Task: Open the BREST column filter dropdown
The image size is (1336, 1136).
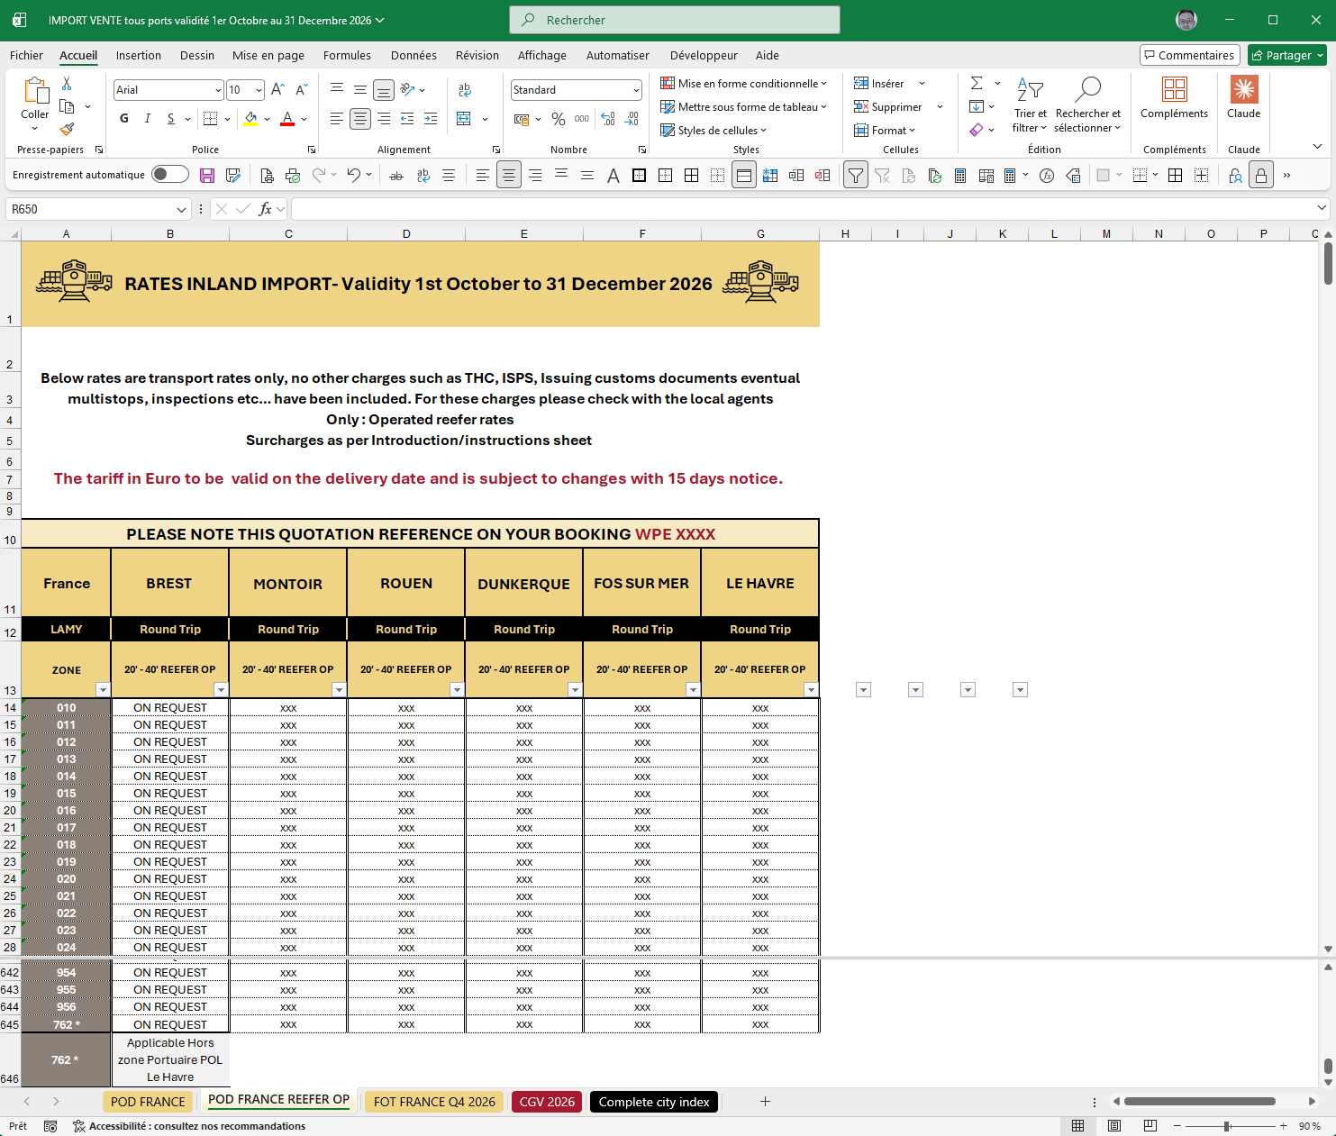Action: coord(221,690)
